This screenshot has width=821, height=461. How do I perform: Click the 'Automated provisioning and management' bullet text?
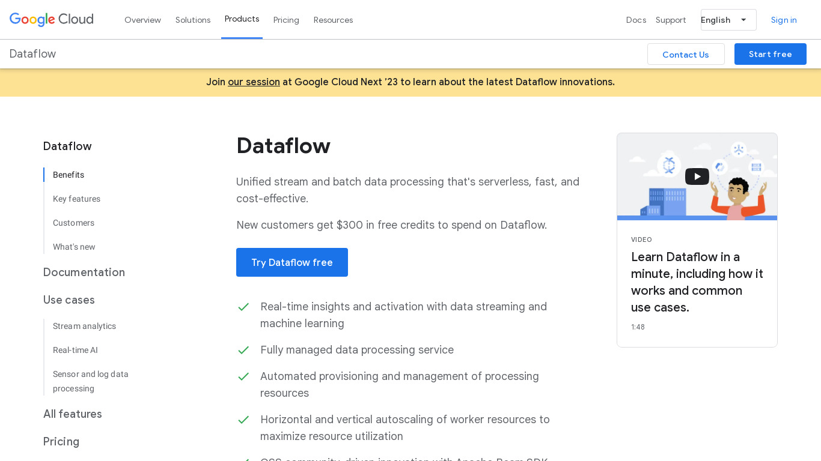point(400,385)
